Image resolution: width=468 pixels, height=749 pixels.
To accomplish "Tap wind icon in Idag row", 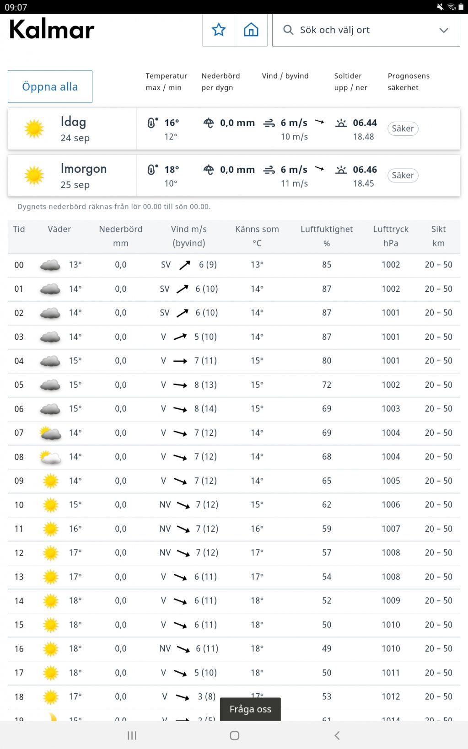I will (269, 123).
